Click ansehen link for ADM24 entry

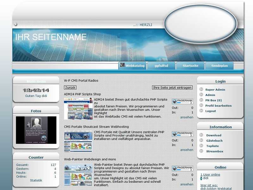(187, 117)
